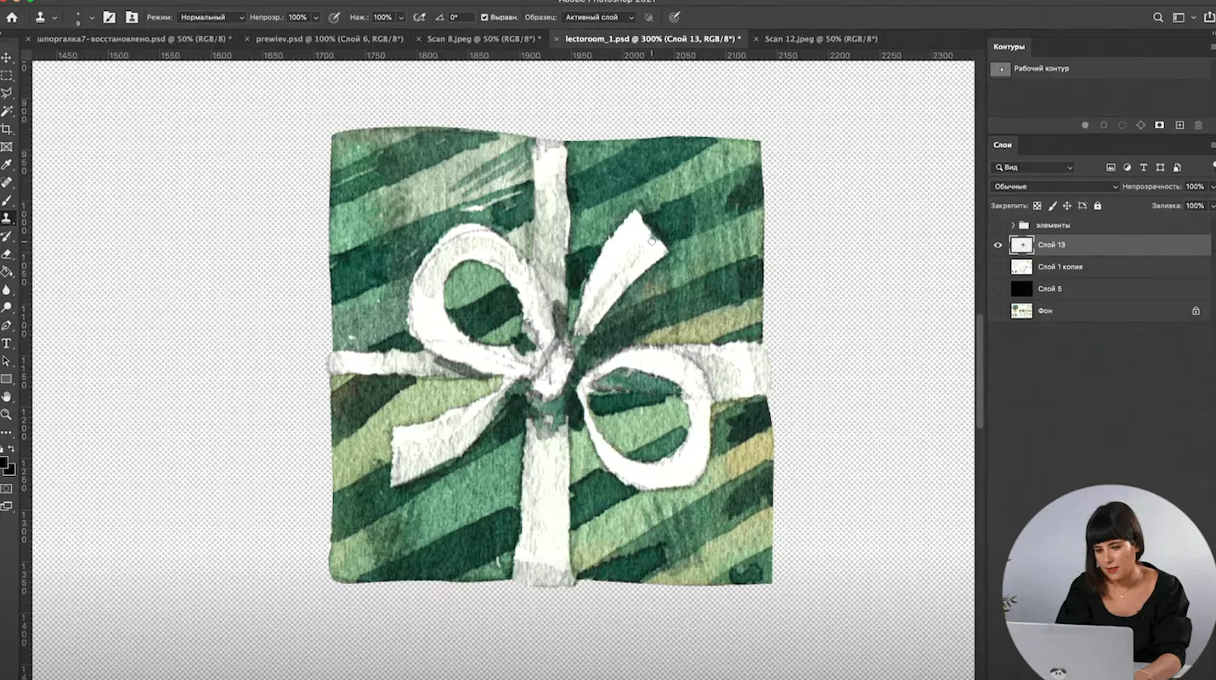Toggle the Aligned (Выравн.) checkbox
Viewport: 1216px width, 680px height.
(x=484, y=17)
